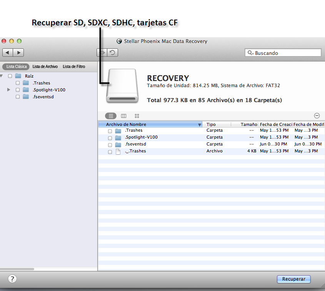Sort by Tipo column header
Screen dimensions: 325x291
tap(217, 124)
